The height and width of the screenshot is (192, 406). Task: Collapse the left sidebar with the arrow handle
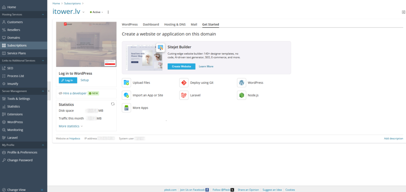coord(49,91)
